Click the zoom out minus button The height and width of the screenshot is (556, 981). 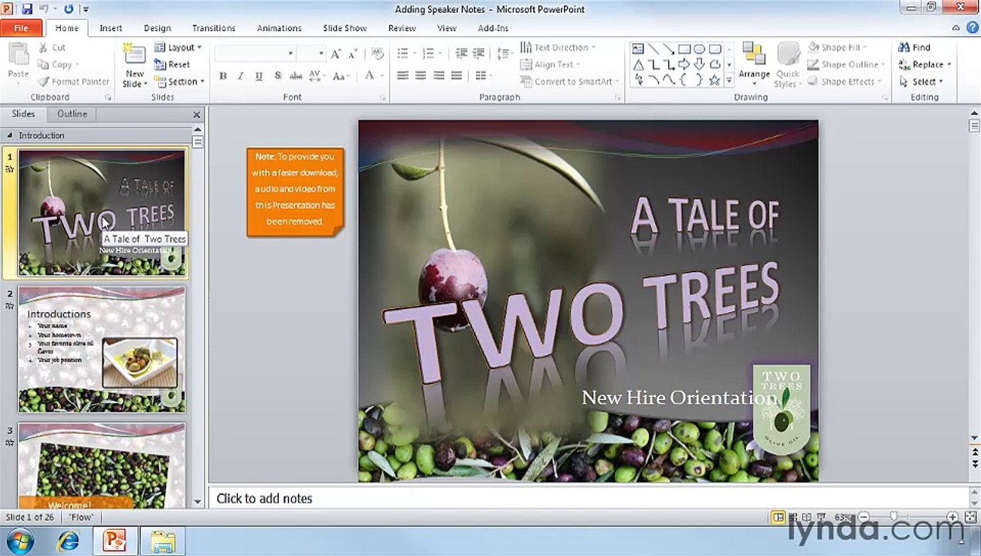pos(864,517)
